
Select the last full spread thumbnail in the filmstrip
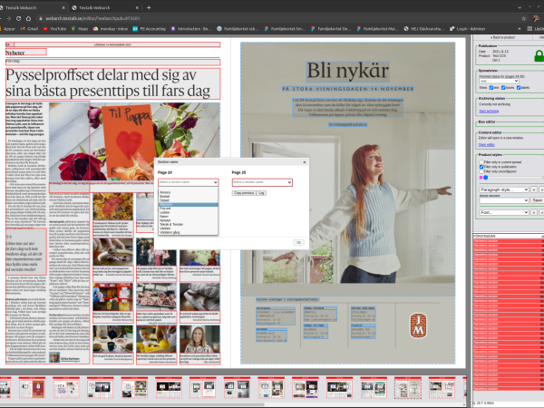pyautogui.click(x=442, y=388)
